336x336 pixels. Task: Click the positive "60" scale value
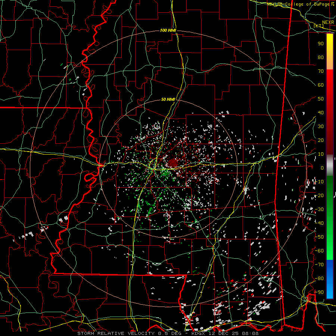(x=321, y=85)
